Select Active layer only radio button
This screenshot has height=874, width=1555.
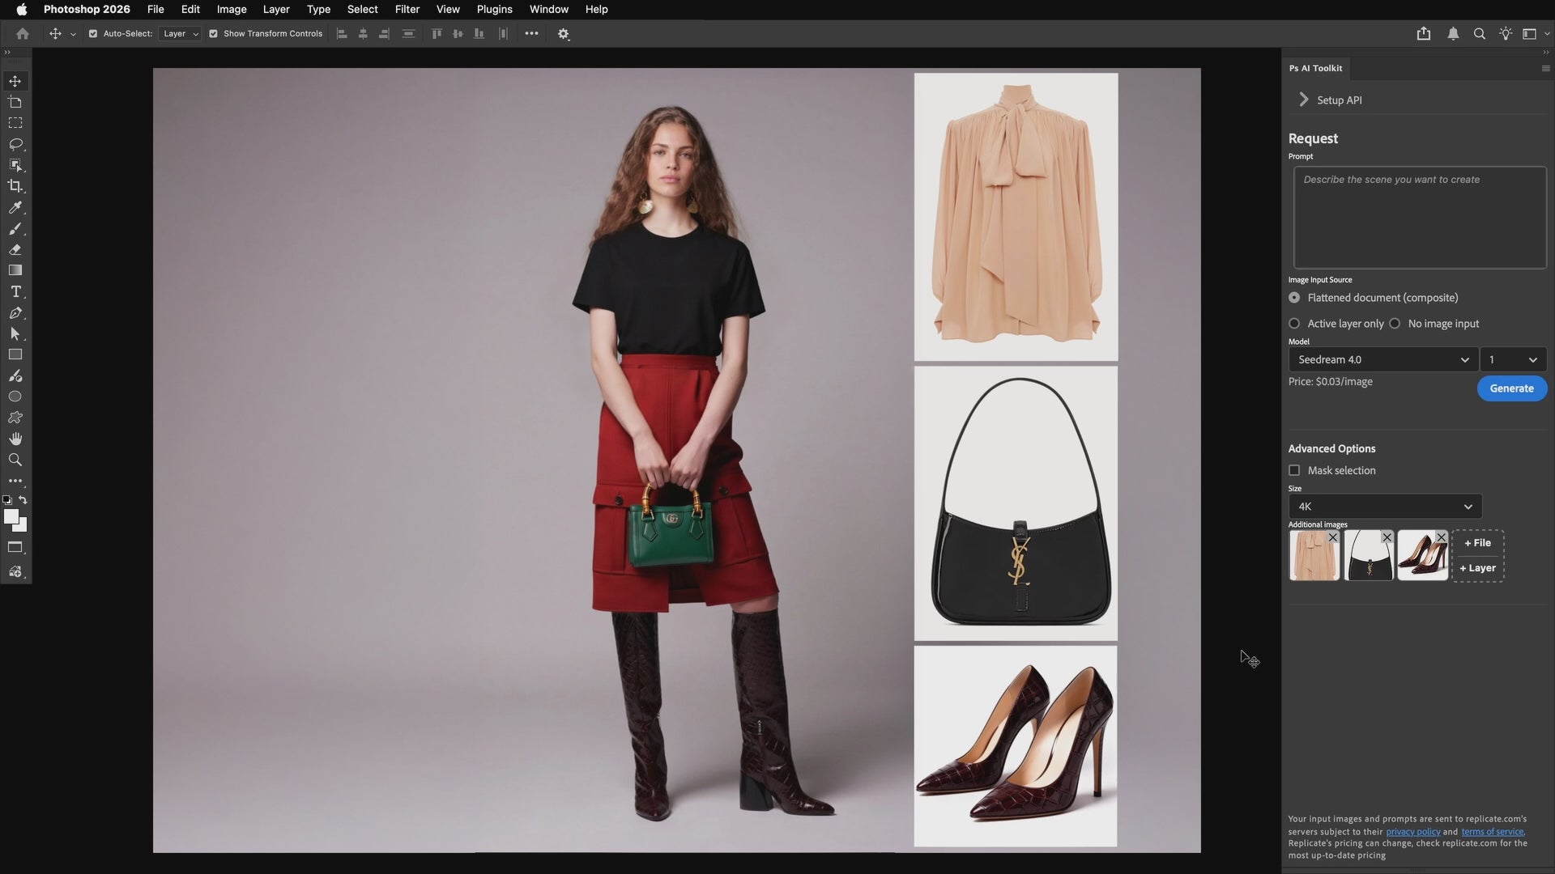(1294, 324)
